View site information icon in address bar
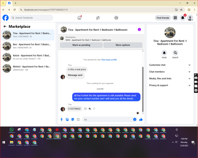The height and width of the screenshot is (158, 198). (x=21, y=10)
